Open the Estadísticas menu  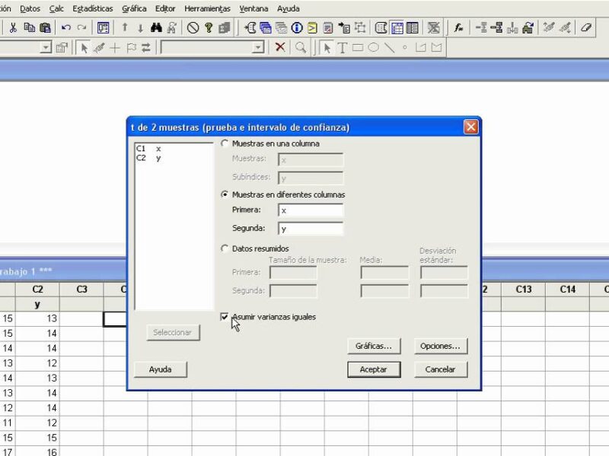click(92, 8)
